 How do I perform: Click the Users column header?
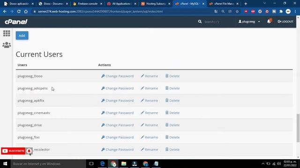22,65
